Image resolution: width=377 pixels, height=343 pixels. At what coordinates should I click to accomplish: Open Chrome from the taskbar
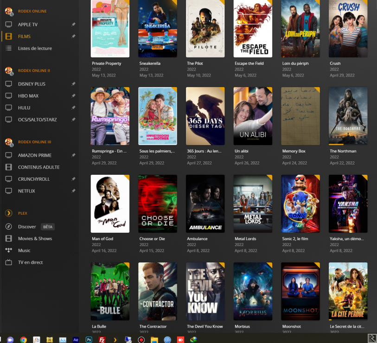point(23,339)
